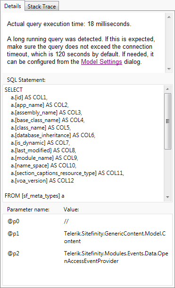Click the SQL Statement down scroll arrow

click(167, 197)
